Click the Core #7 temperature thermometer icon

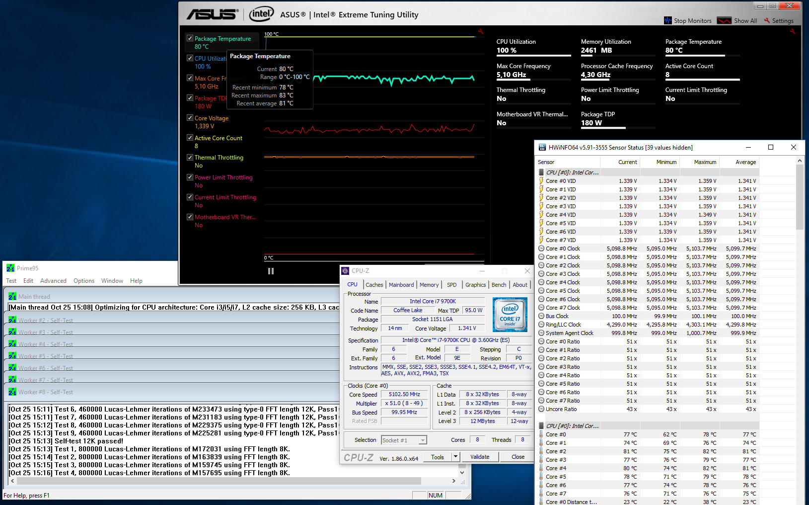click(541, 494)
